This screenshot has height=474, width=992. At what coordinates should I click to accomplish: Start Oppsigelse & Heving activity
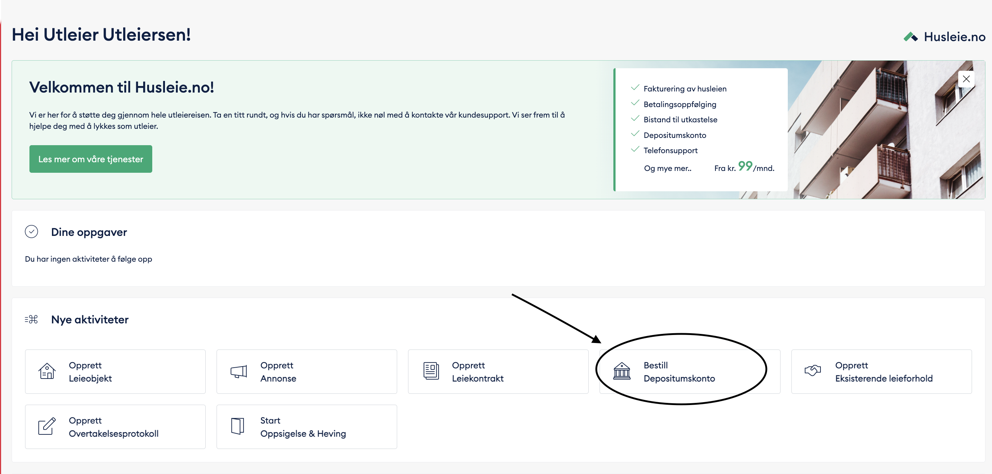pos(303,427)
